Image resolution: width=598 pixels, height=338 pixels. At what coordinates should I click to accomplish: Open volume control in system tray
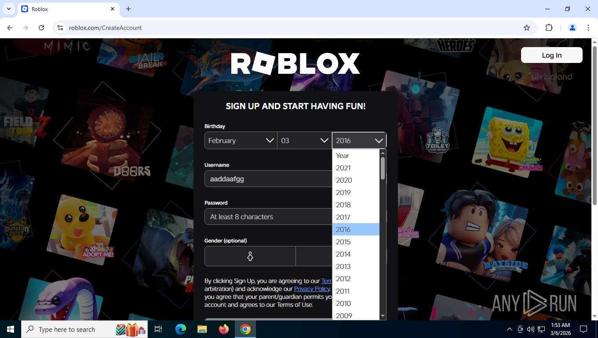pos(530,329)
